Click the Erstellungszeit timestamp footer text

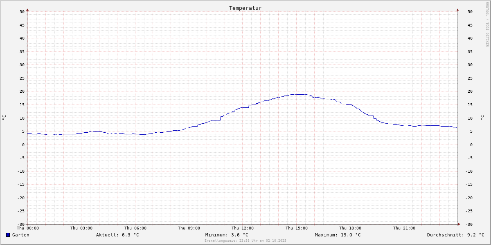[x=245, y=241]
